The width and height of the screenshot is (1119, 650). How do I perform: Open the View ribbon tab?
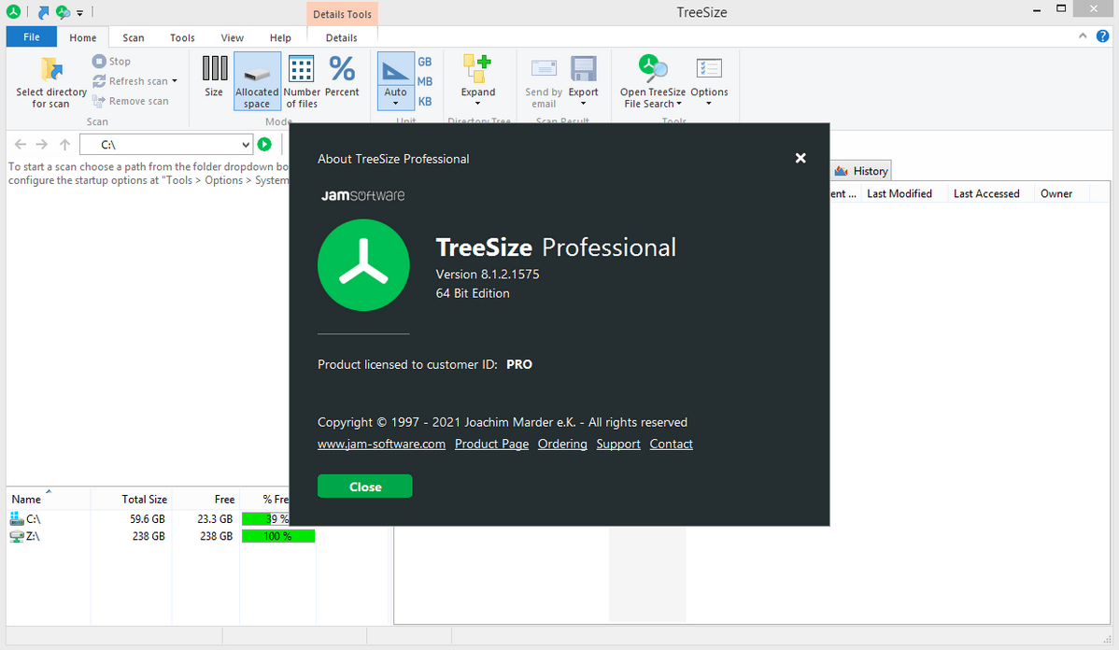[232, 37]
